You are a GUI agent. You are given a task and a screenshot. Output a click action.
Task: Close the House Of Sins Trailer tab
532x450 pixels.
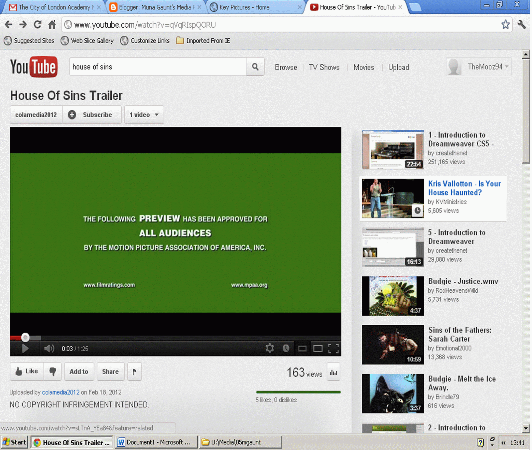400,7
